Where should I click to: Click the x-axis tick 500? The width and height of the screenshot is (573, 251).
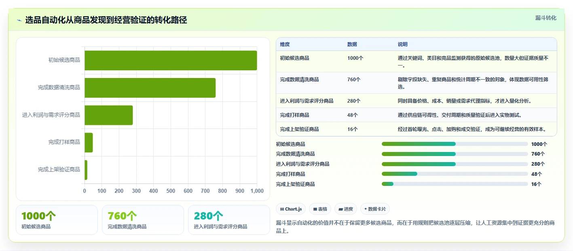coord(171,191)
